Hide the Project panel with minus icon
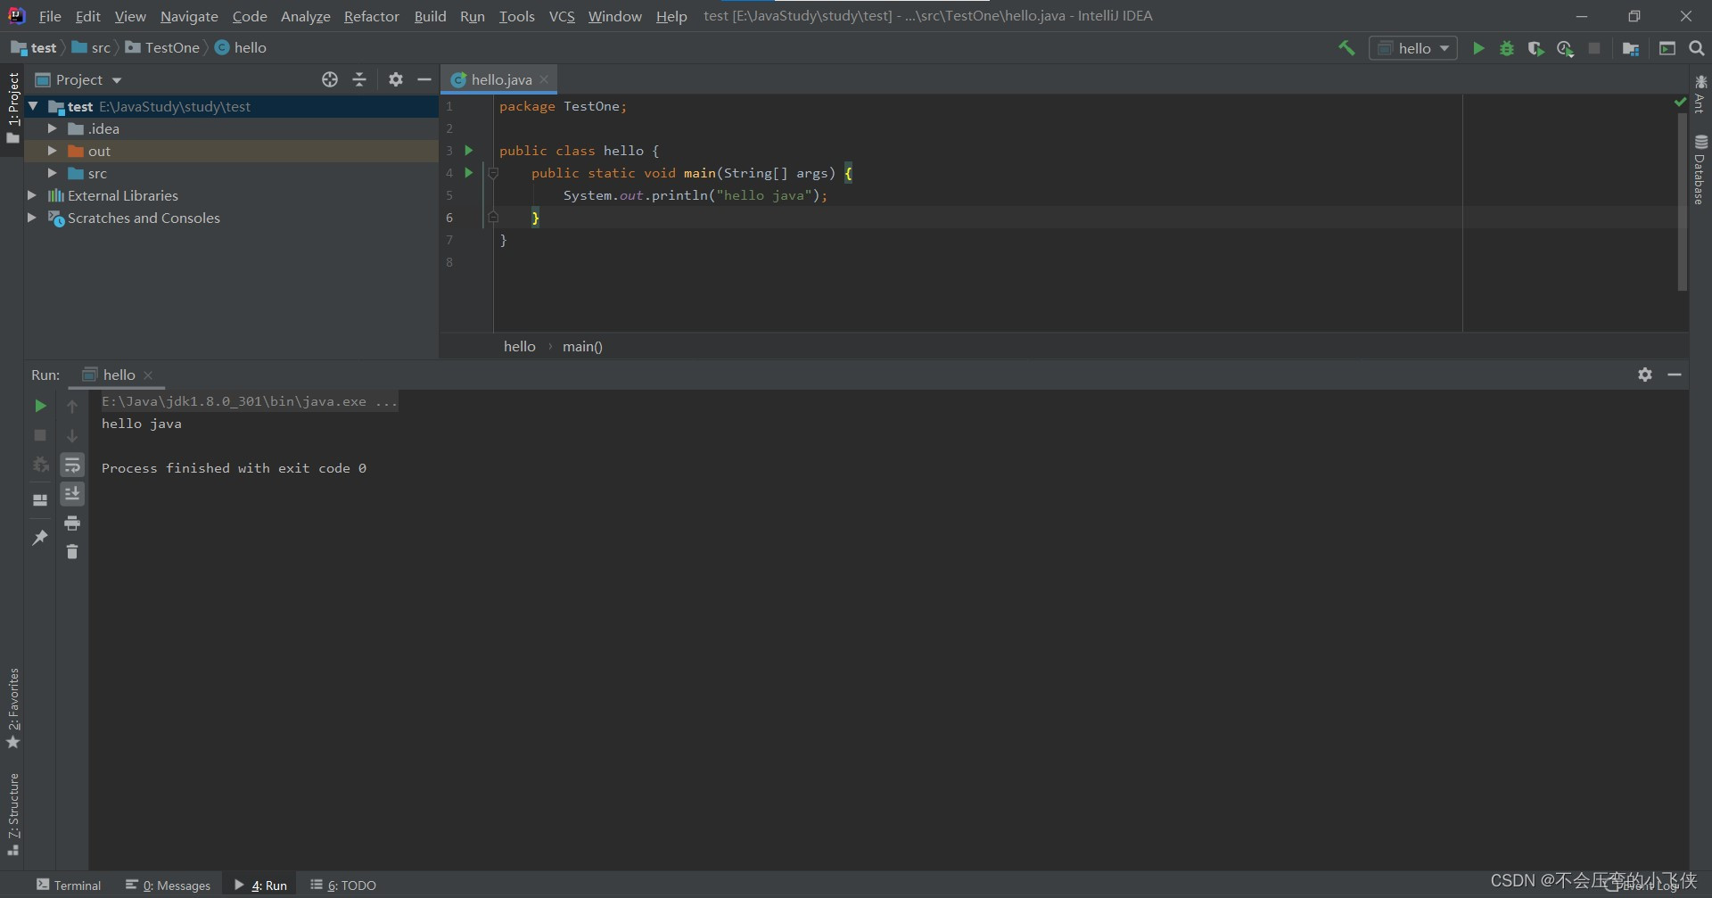 pos(424,79)
